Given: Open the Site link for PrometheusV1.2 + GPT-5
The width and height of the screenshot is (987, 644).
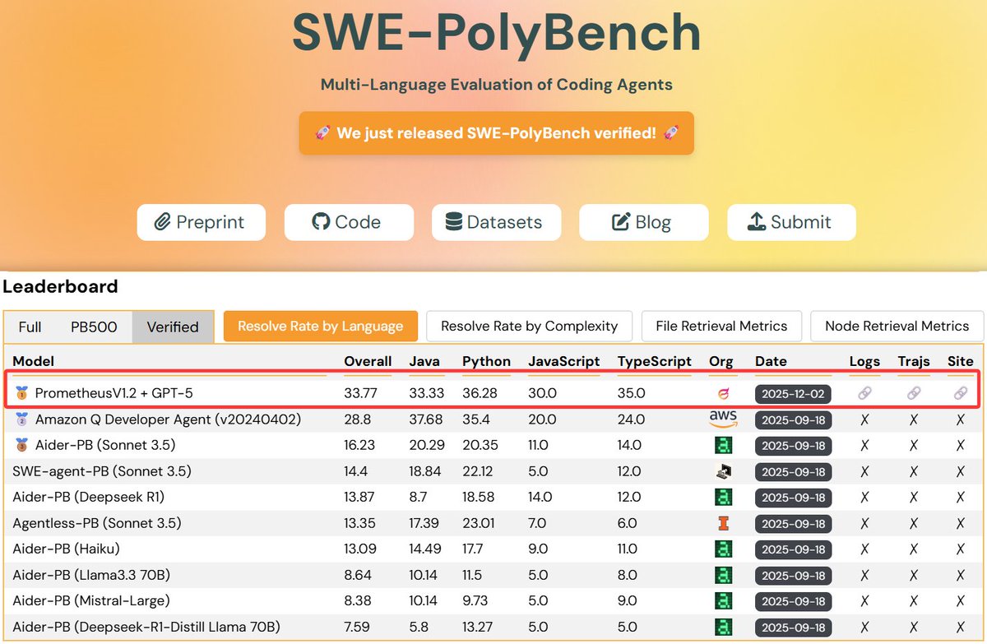Looking at the screenshot, I should pos(960,394).
